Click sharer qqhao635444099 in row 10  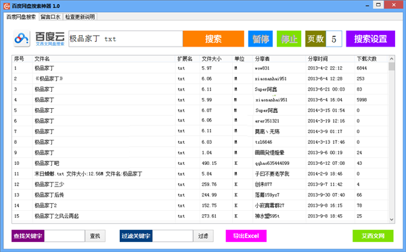coord(272,163)
